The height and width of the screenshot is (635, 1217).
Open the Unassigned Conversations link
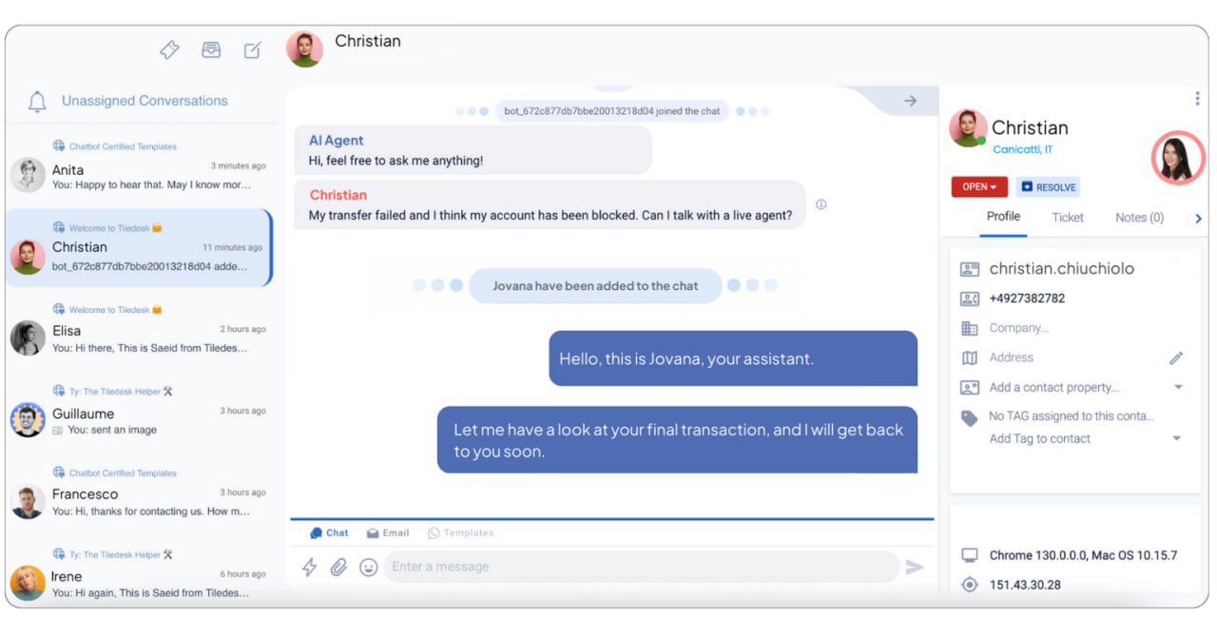click(145, 101)
